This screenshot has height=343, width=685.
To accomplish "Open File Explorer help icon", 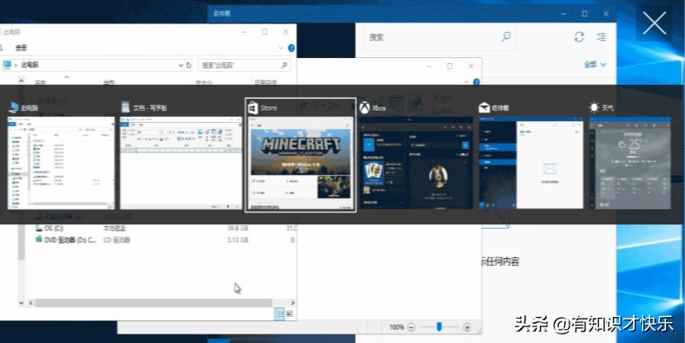I will [x=292, y=48].
